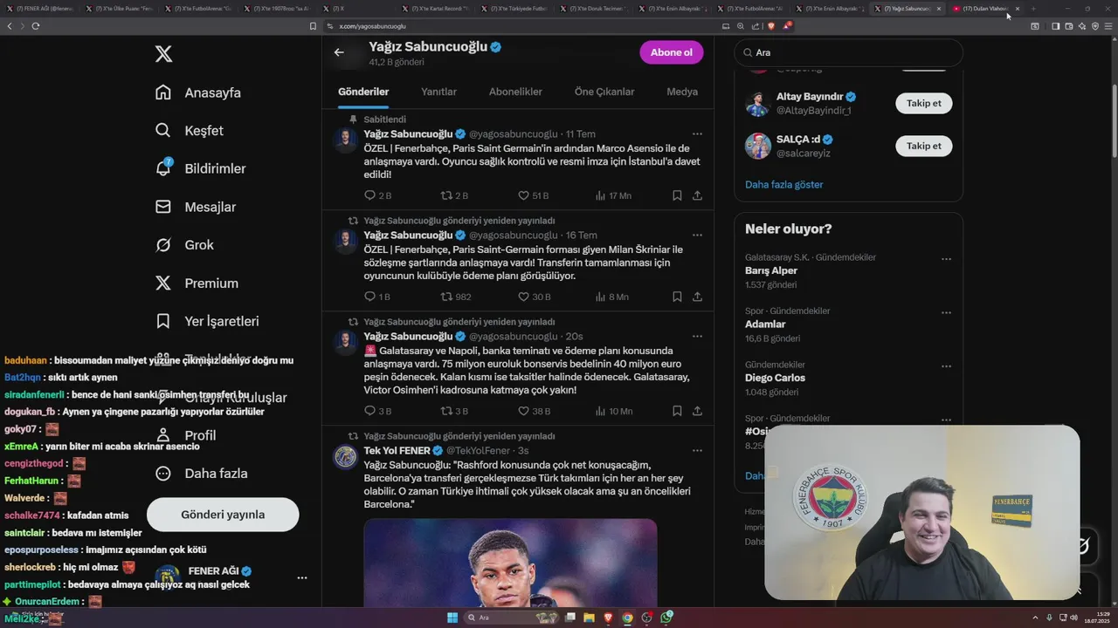1118x628 pixels.
Task: Like the Osimhen Galatasaray post
Action: pos(534,411)
